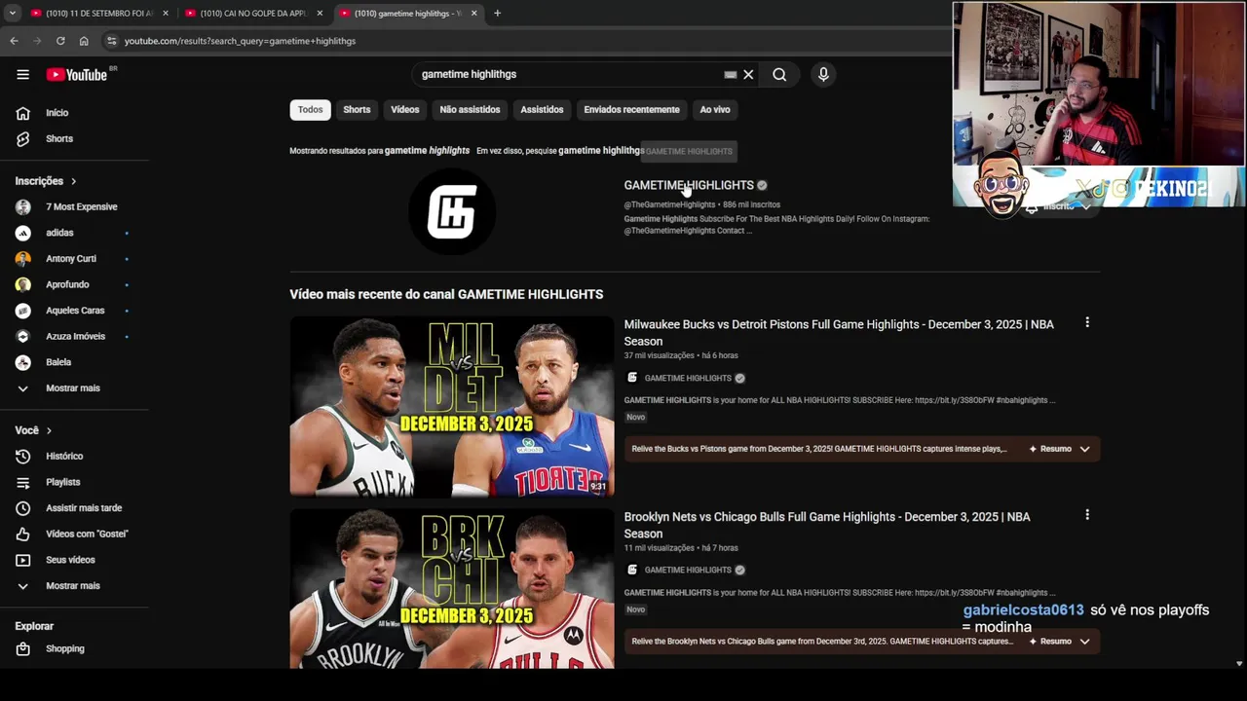
Task: Click the MIL vs DET video thumbnail
Action: [452, 406]
